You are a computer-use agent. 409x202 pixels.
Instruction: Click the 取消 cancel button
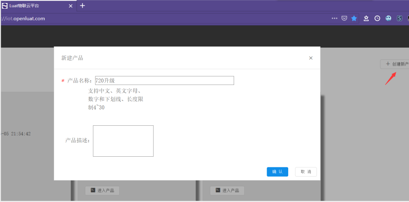306,172
